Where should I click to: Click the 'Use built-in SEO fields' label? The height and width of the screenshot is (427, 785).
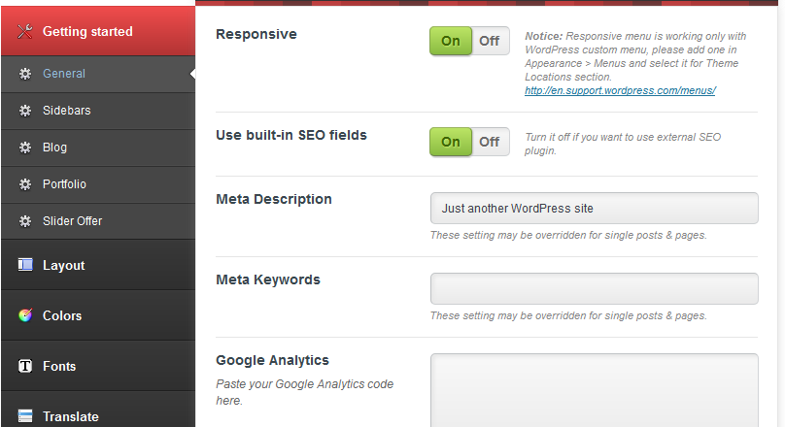(291, 135)
